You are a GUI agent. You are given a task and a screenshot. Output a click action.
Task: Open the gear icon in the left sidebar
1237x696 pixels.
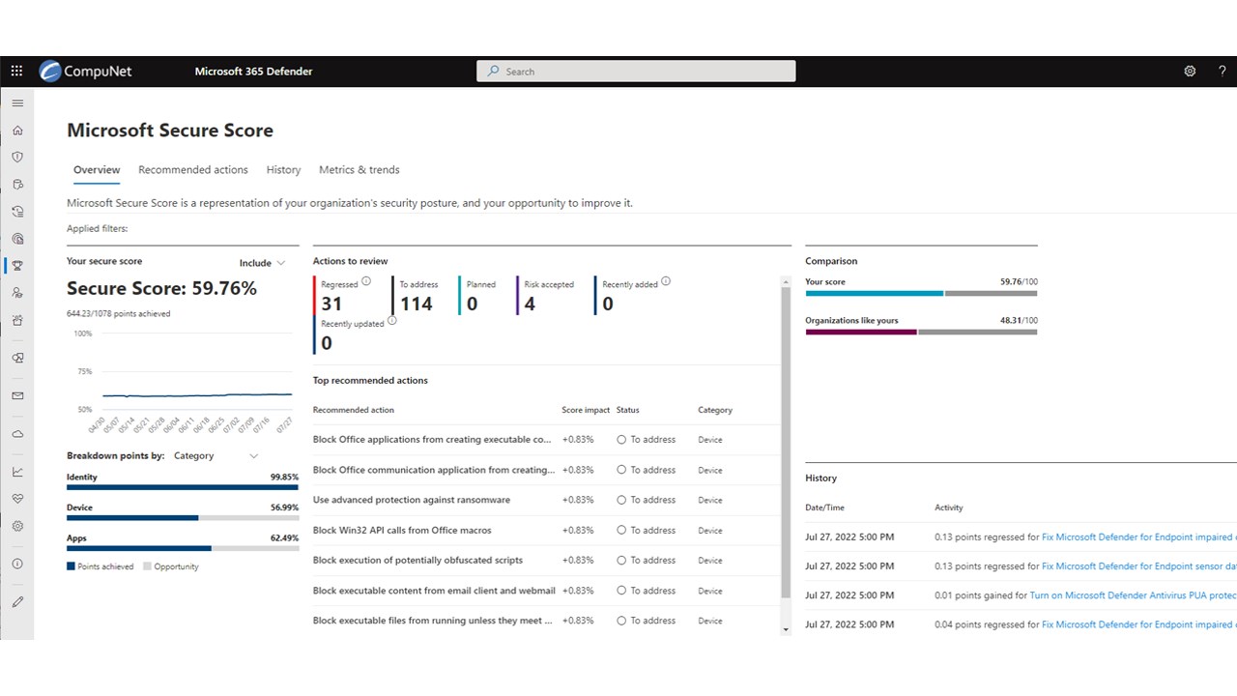pos(17,526)
